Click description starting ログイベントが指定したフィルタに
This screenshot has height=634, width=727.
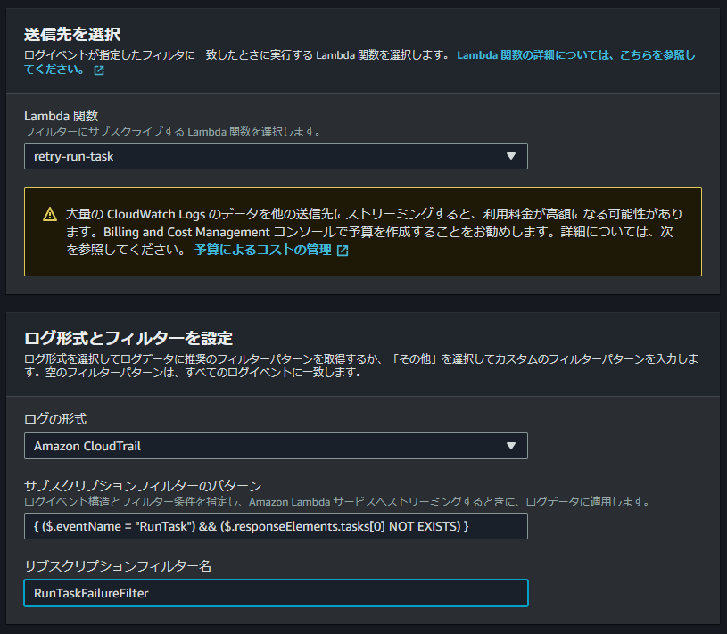[237, 55]
